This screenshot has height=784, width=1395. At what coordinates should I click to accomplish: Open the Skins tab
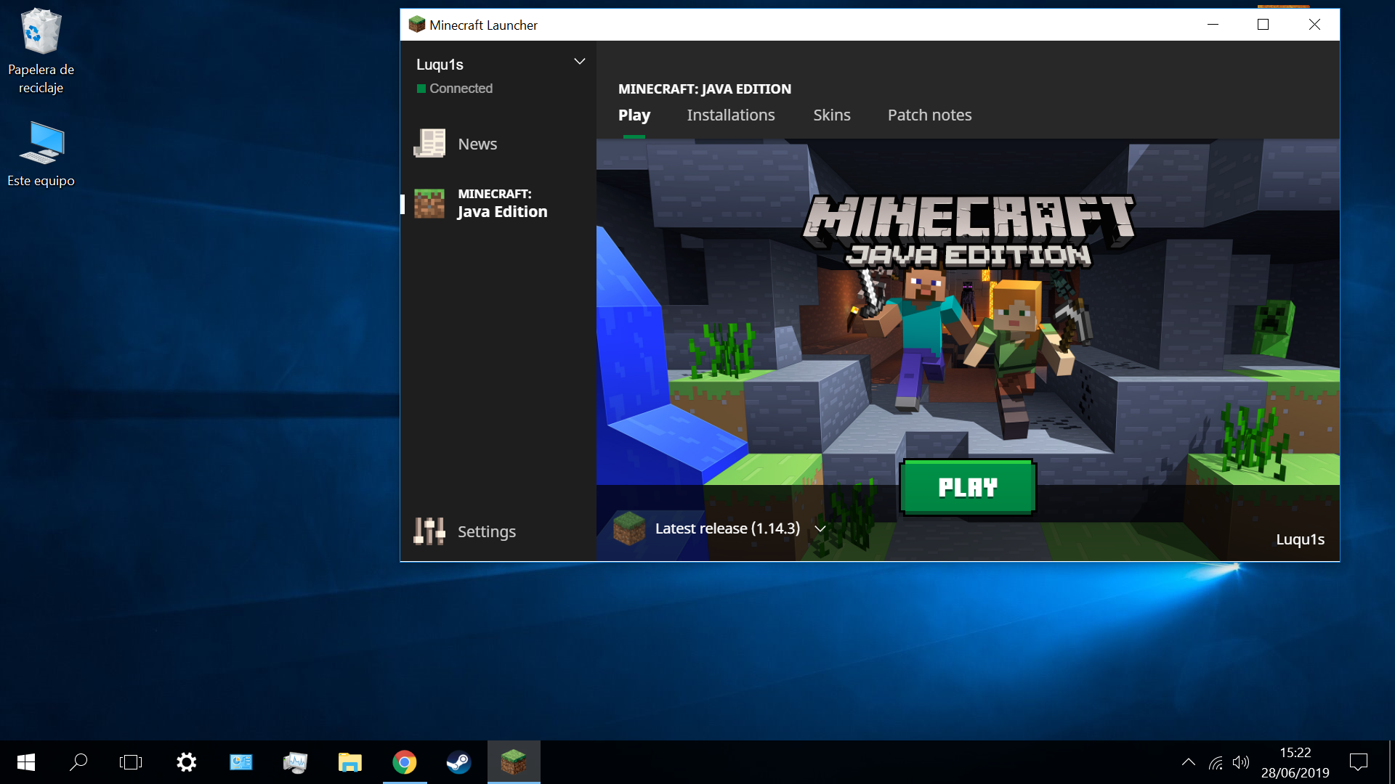(x=832, y=115)
